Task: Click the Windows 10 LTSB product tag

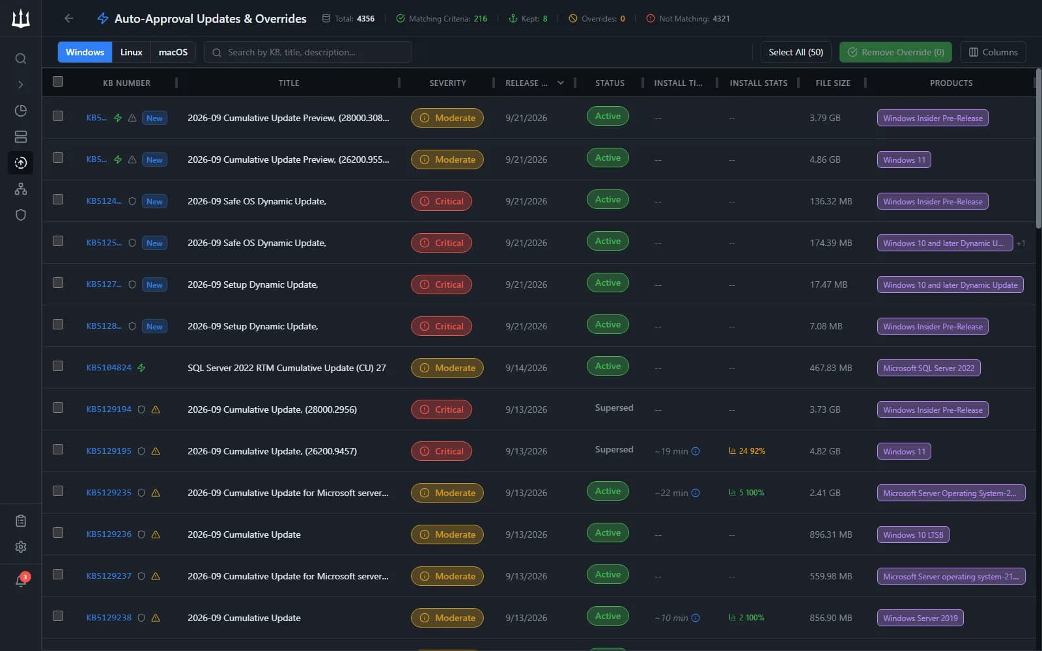Action: click(913, 534)
